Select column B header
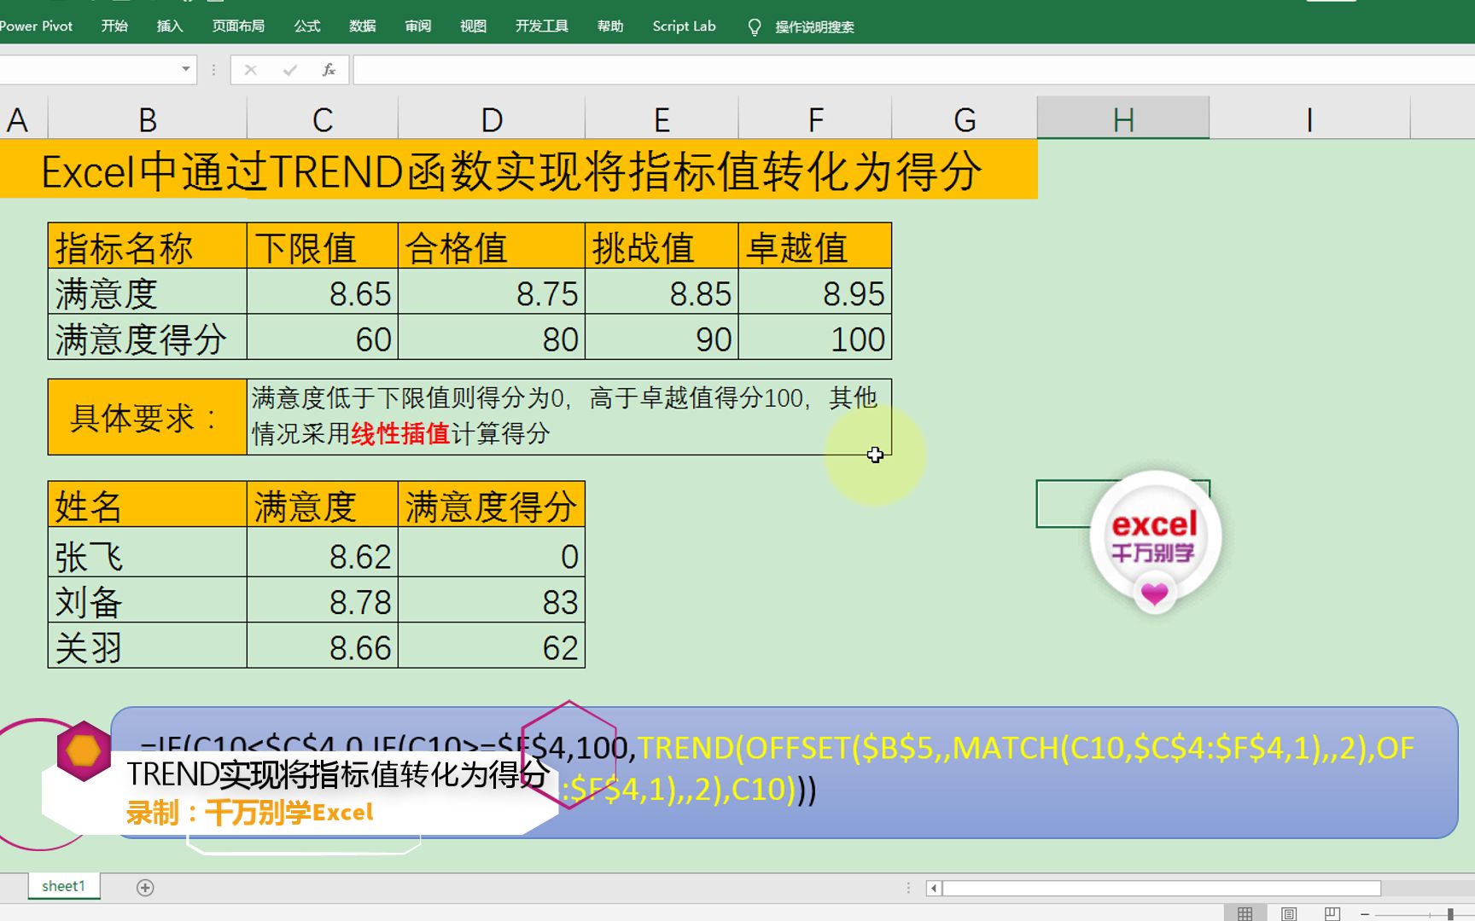This screenshot has width=1475, height=921. (x=148, y=119)
